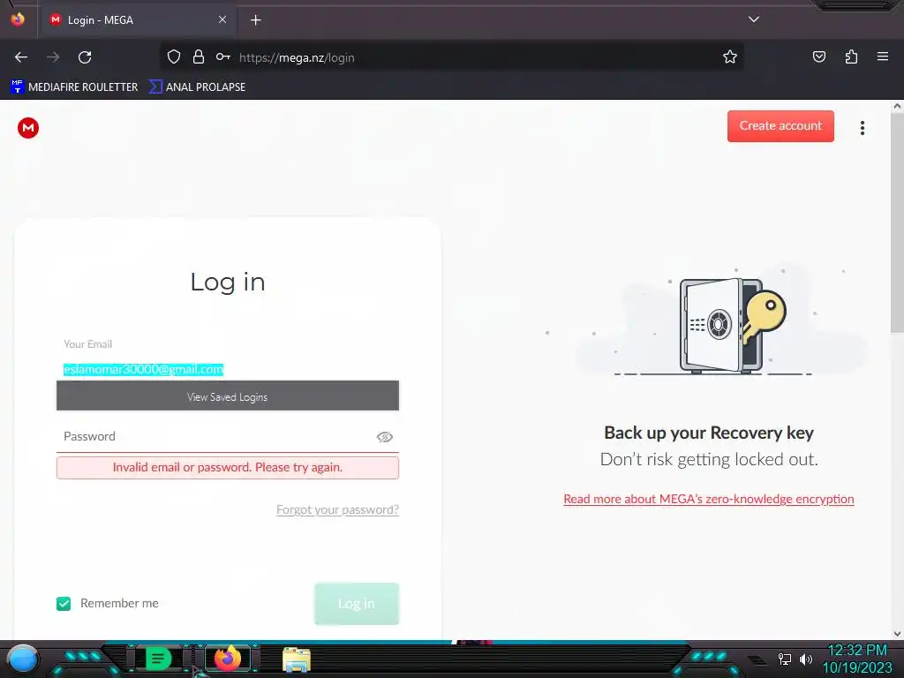Reload the current page
The image size is (904, 678).
(x=85, y=57)
